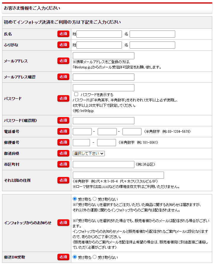Click the 必須 badge beside メールアドレス確認
The width and height of the screenshot is (214, 265).
pyautogui.click(x=63, y=77)
